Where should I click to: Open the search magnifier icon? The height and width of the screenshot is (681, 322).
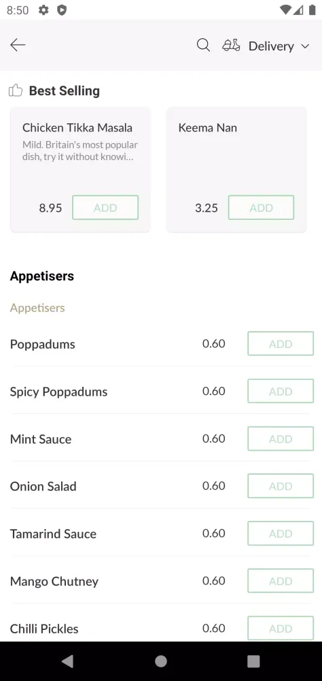pos(203,45)
